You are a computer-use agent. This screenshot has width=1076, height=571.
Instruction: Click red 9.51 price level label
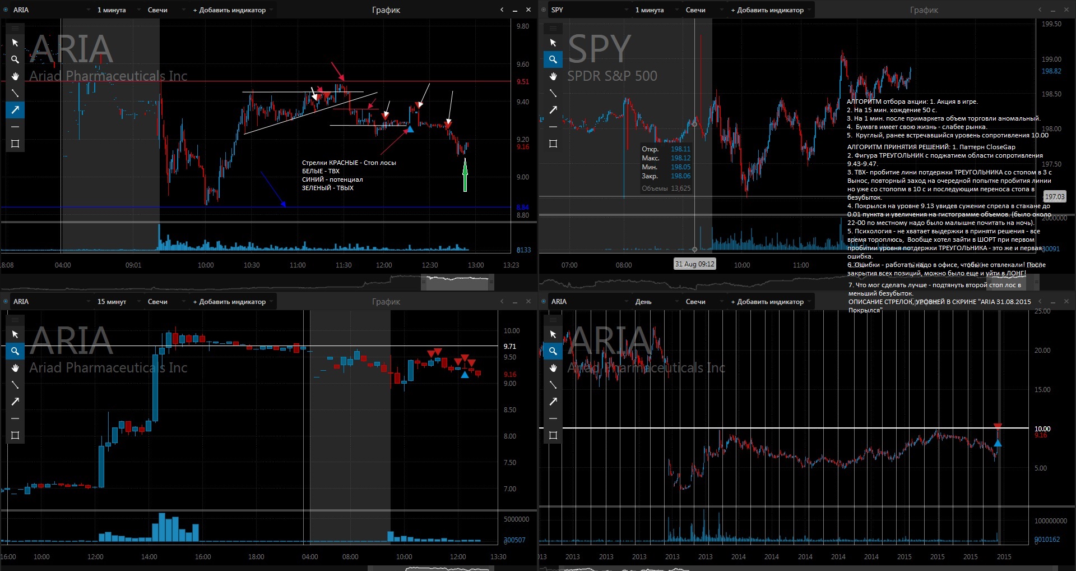(522, 82)
